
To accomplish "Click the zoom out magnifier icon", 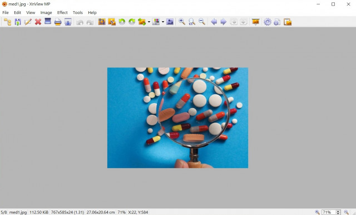I will [202, 22].
